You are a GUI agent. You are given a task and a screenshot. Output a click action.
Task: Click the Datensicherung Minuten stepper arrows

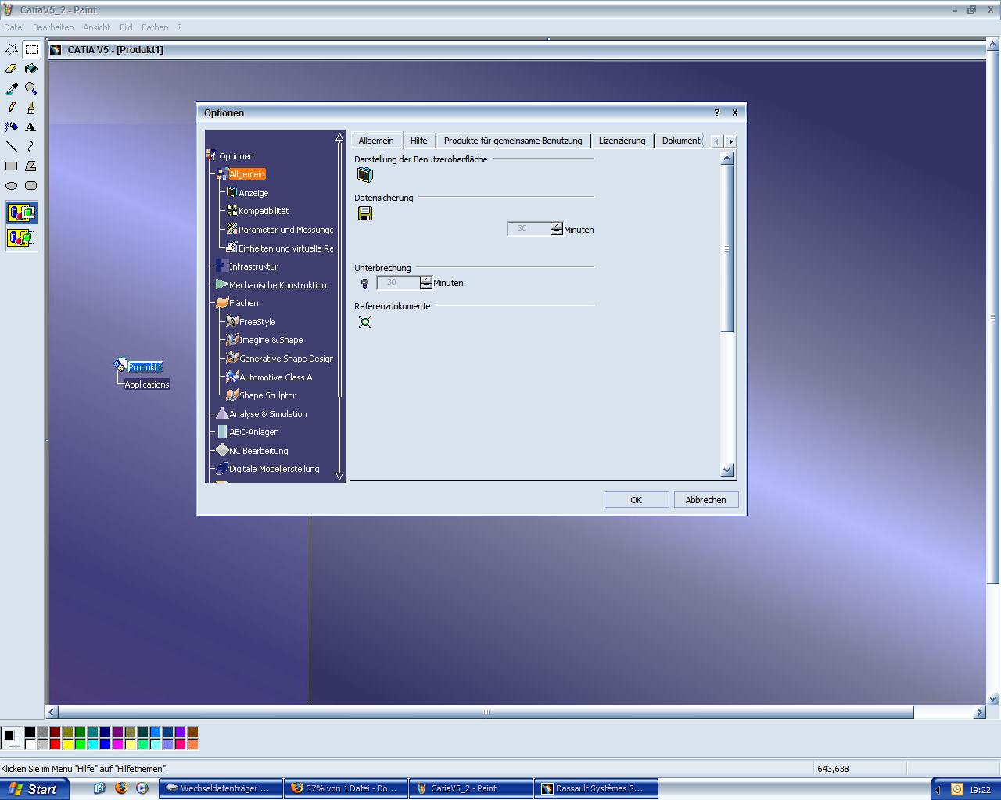[x=556, y=229]
